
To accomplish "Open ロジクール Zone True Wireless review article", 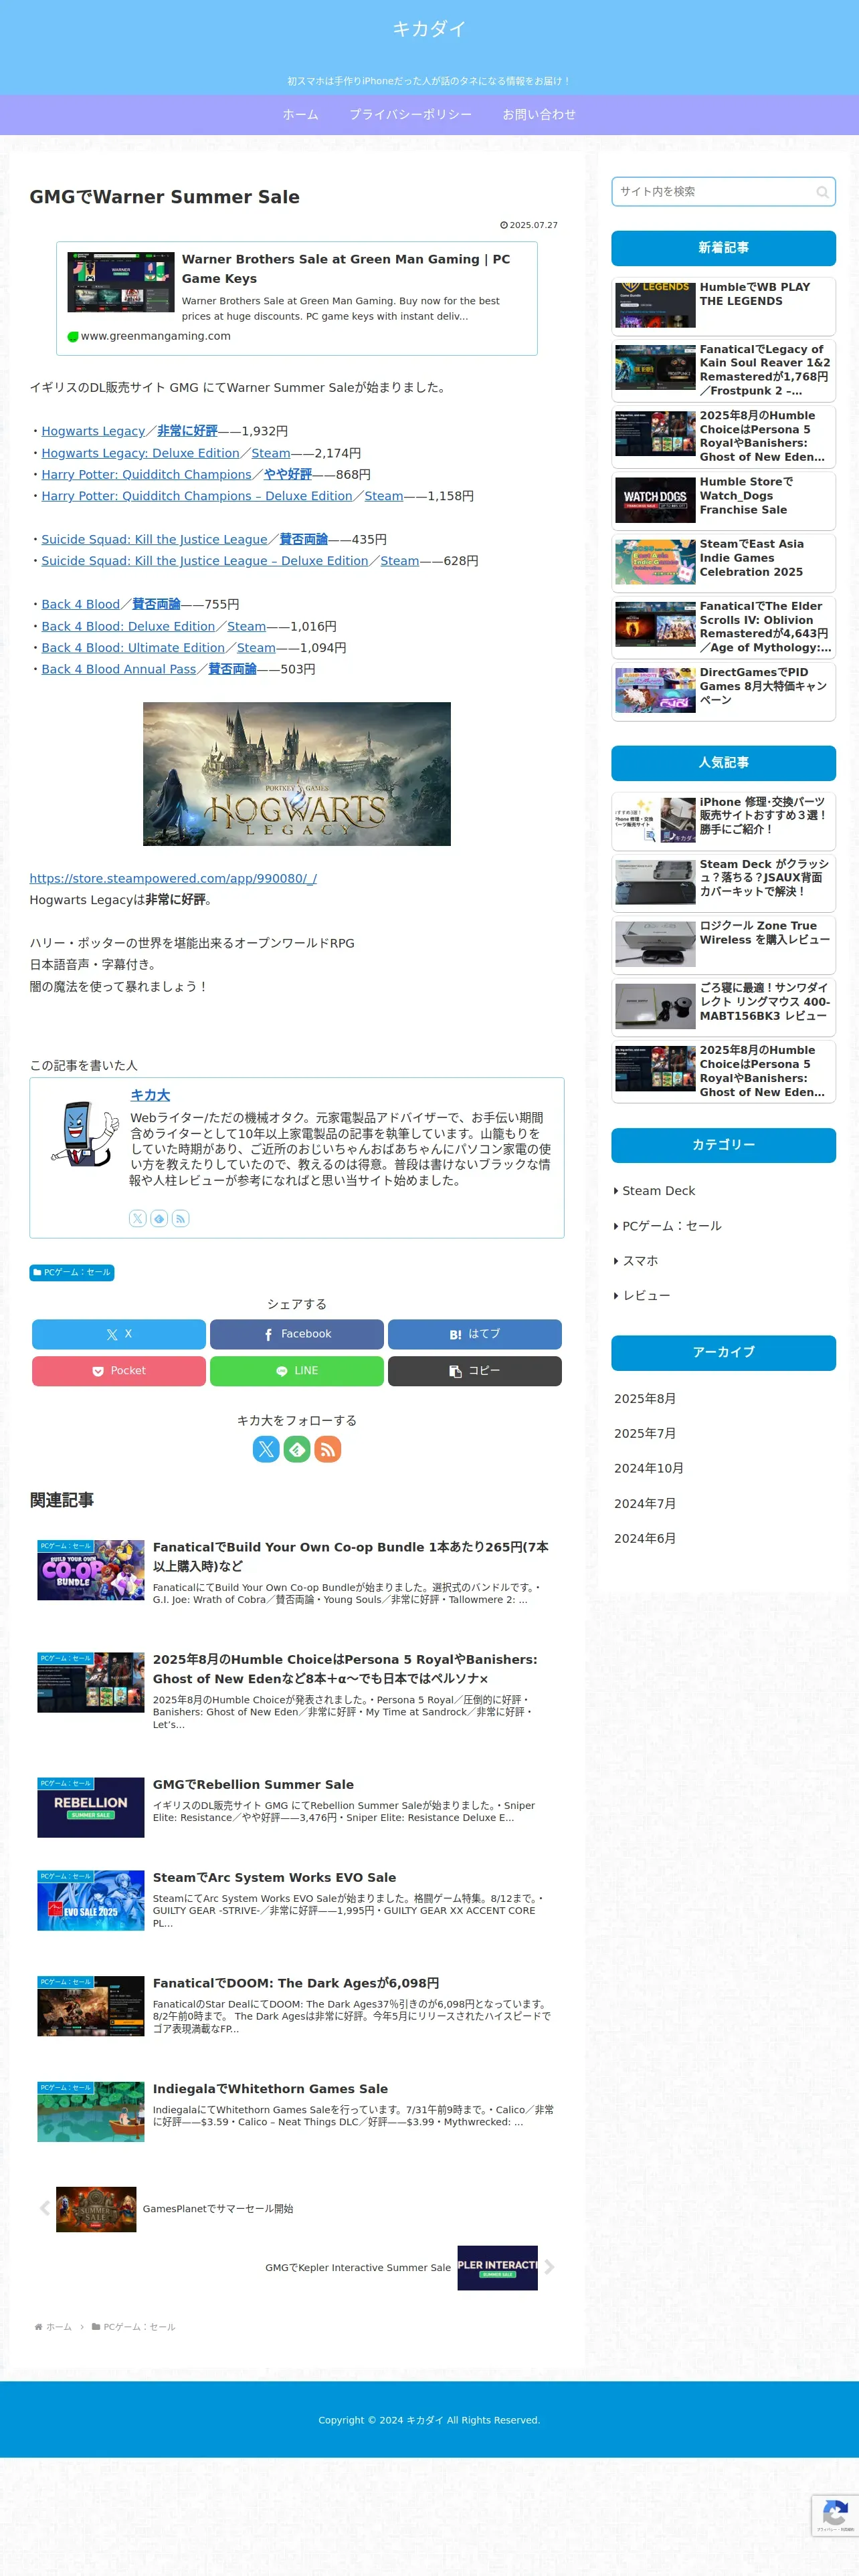I will 723,945.
